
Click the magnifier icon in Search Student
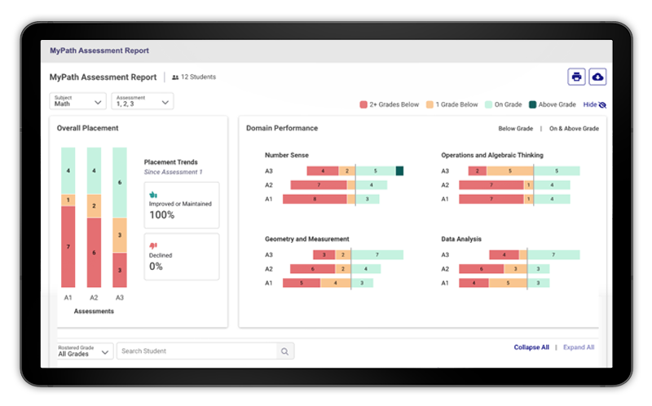pos(284,351)
